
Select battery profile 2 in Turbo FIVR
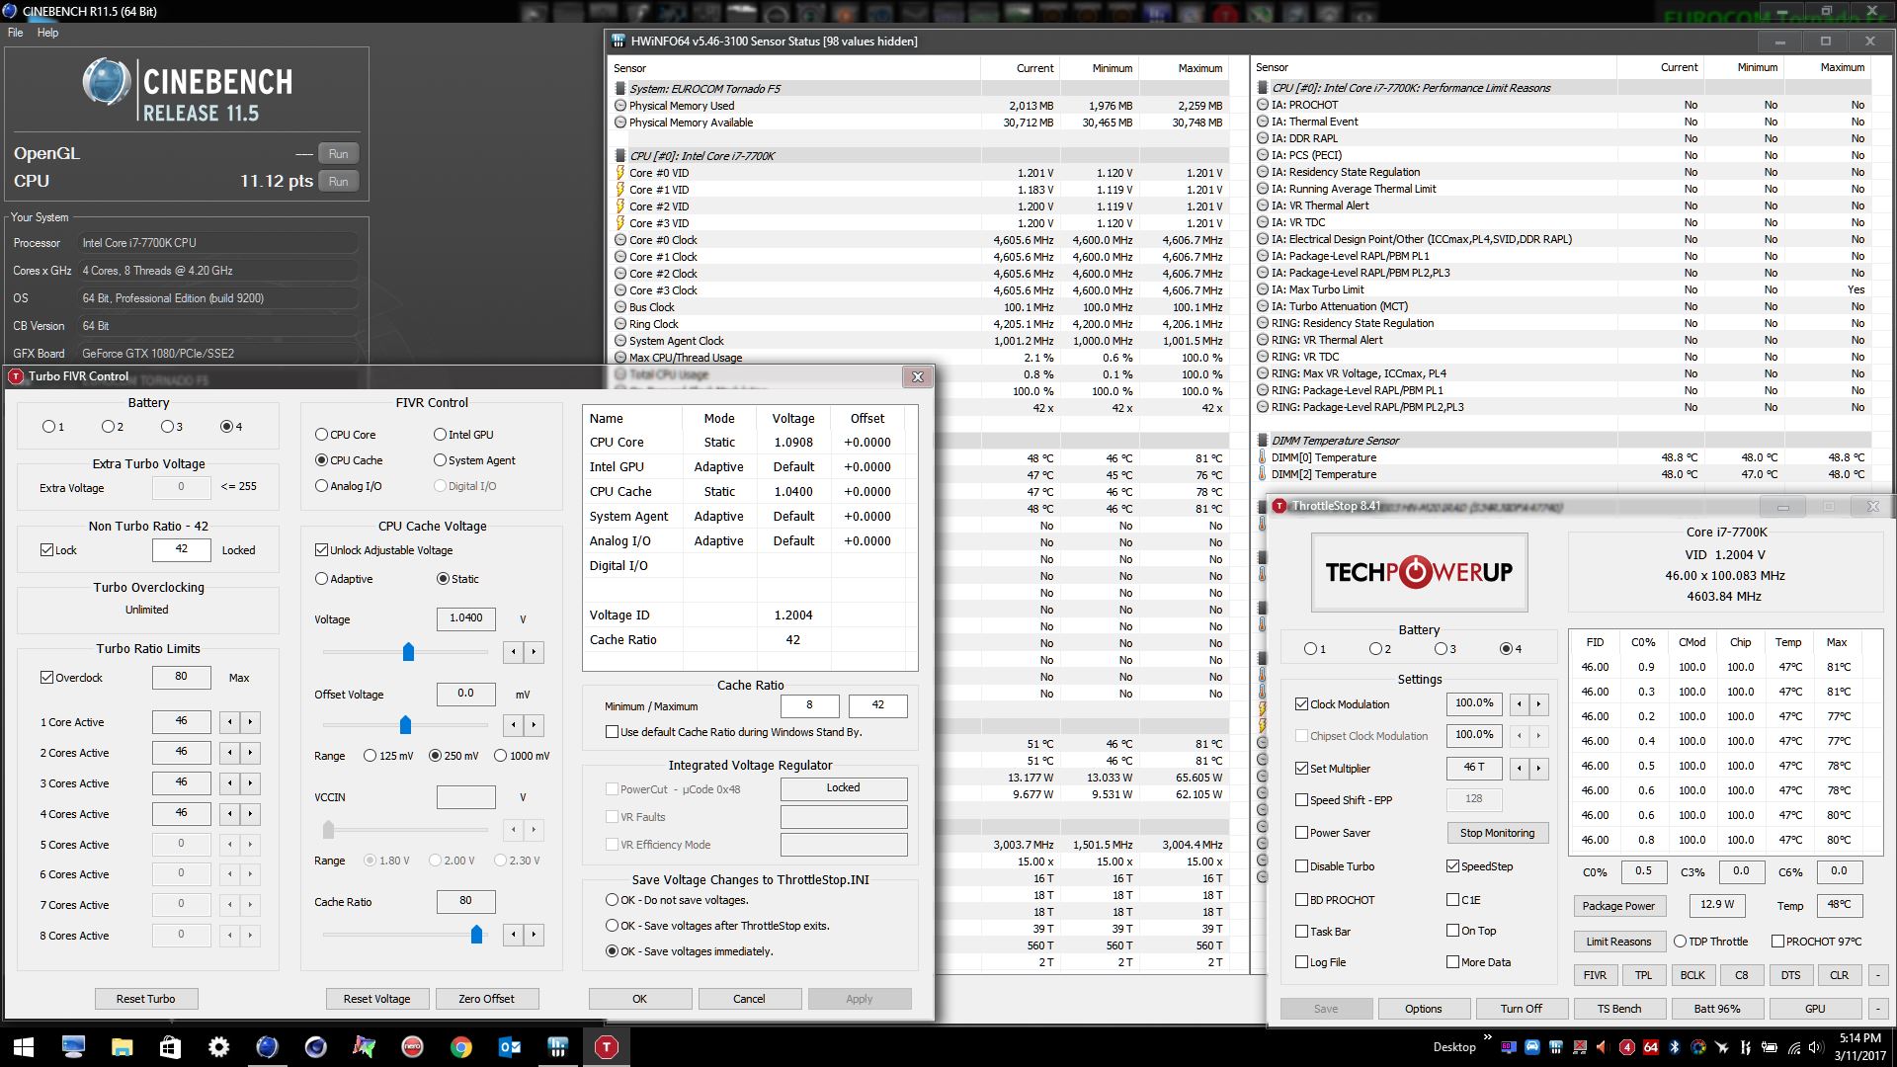108,427
